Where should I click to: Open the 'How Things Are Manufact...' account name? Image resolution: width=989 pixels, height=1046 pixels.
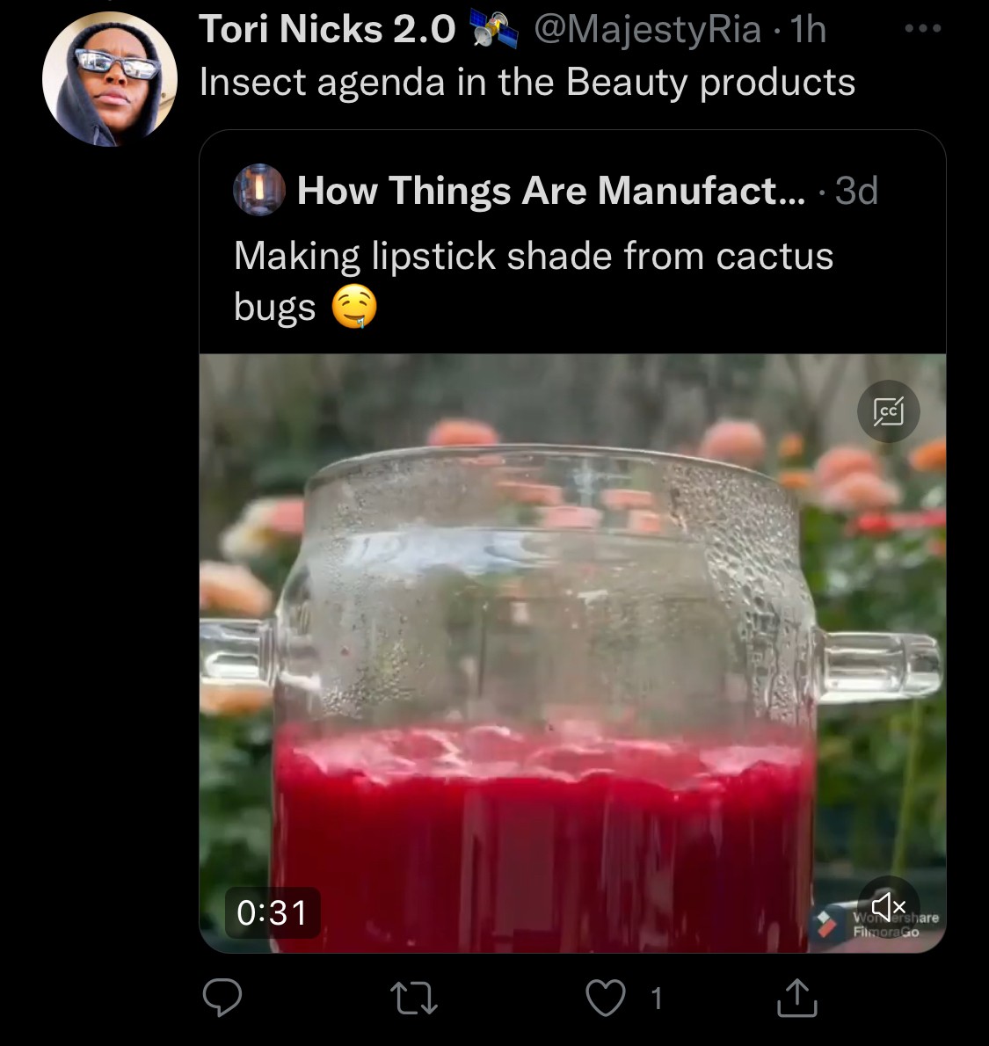coord(550,190)
